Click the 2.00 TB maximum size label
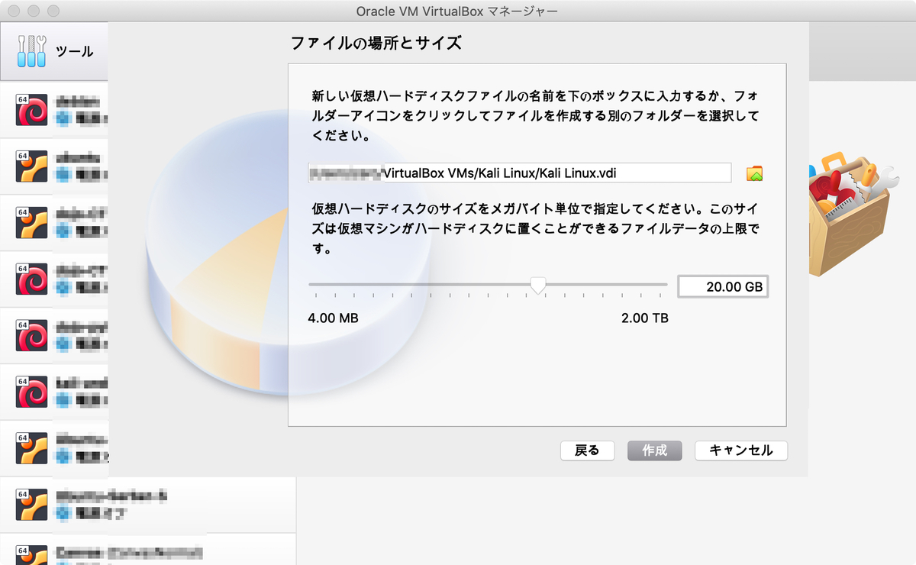 [x=645, y=318]
